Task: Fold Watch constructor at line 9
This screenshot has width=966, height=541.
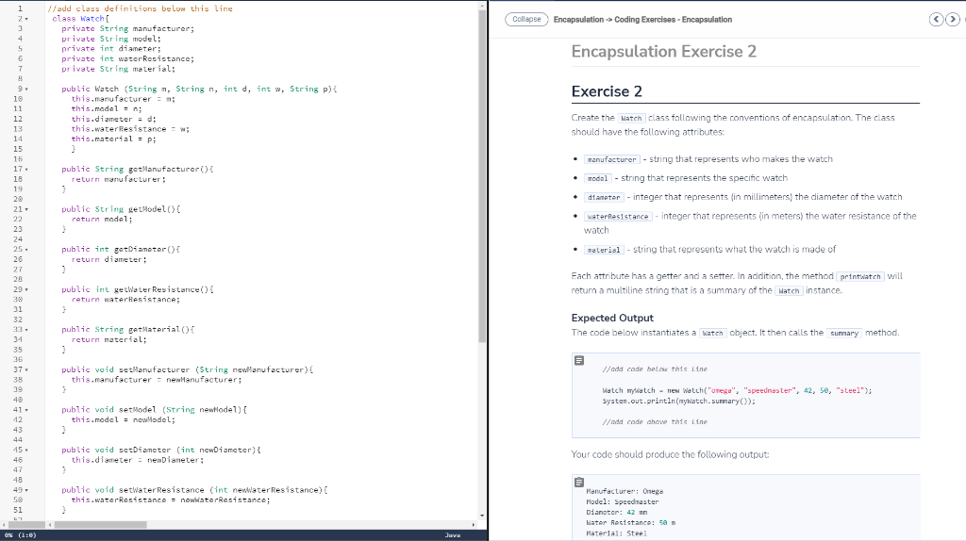Action: click(26, 89)
